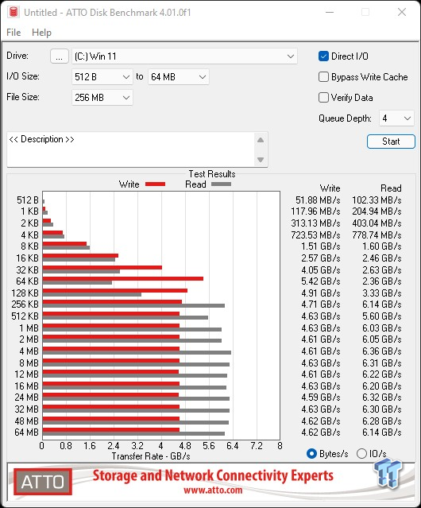Click the 16 MB row label in chart
The image size is (421, 508).
tap(26, 386)
